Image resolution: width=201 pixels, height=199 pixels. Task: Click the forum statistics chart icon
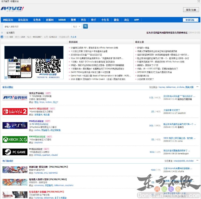[x=2, y=37]
